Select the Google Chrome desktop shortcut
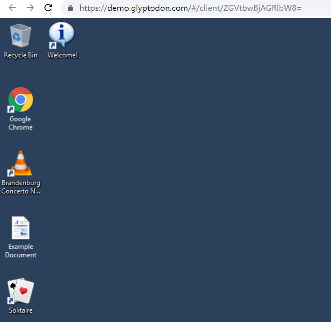 21,100
